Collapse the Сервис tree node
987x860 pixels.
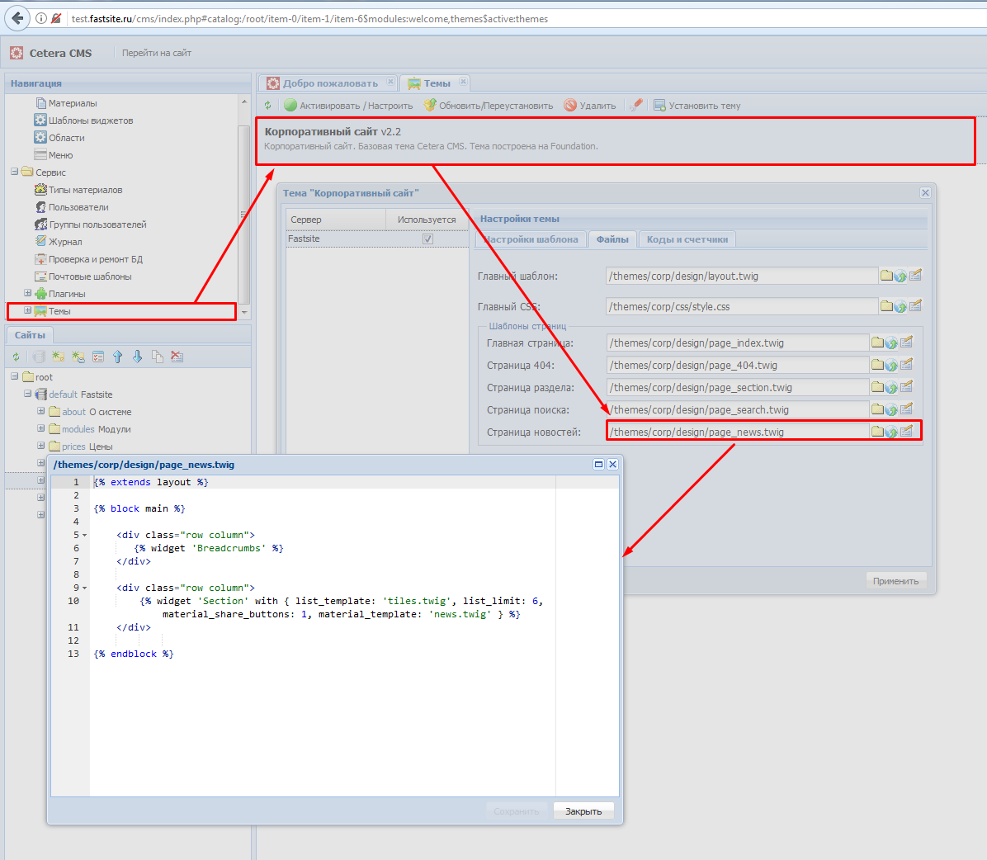tap(15, 172)
